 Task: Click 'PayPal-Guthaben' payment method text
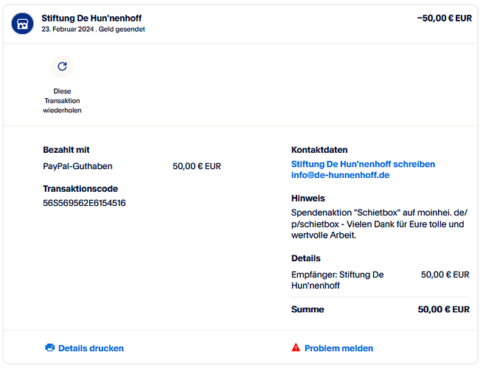[x=77, y=166]
